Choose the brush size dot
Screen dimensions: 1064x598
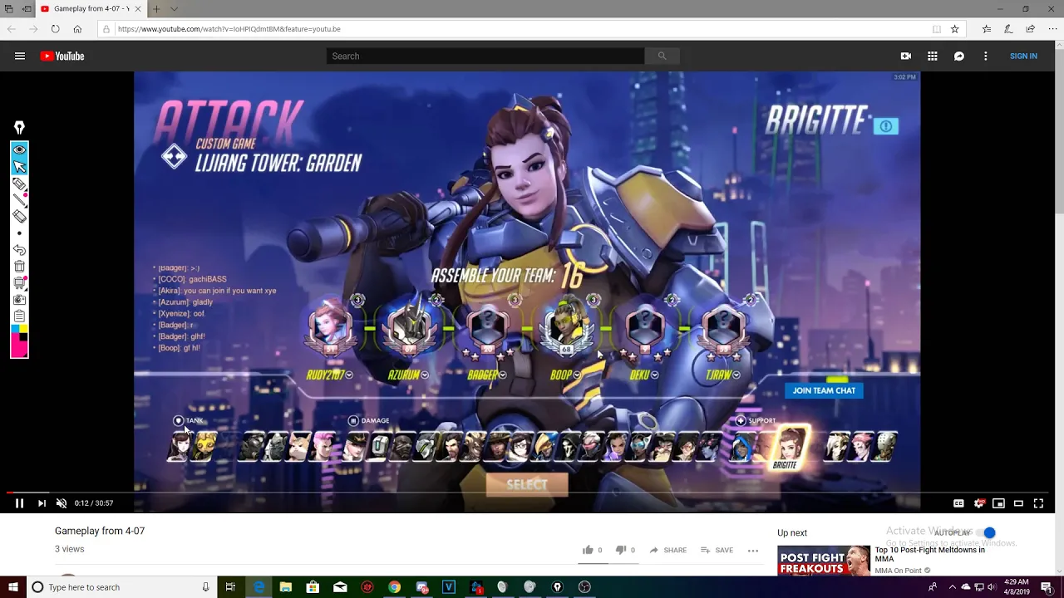19,233
